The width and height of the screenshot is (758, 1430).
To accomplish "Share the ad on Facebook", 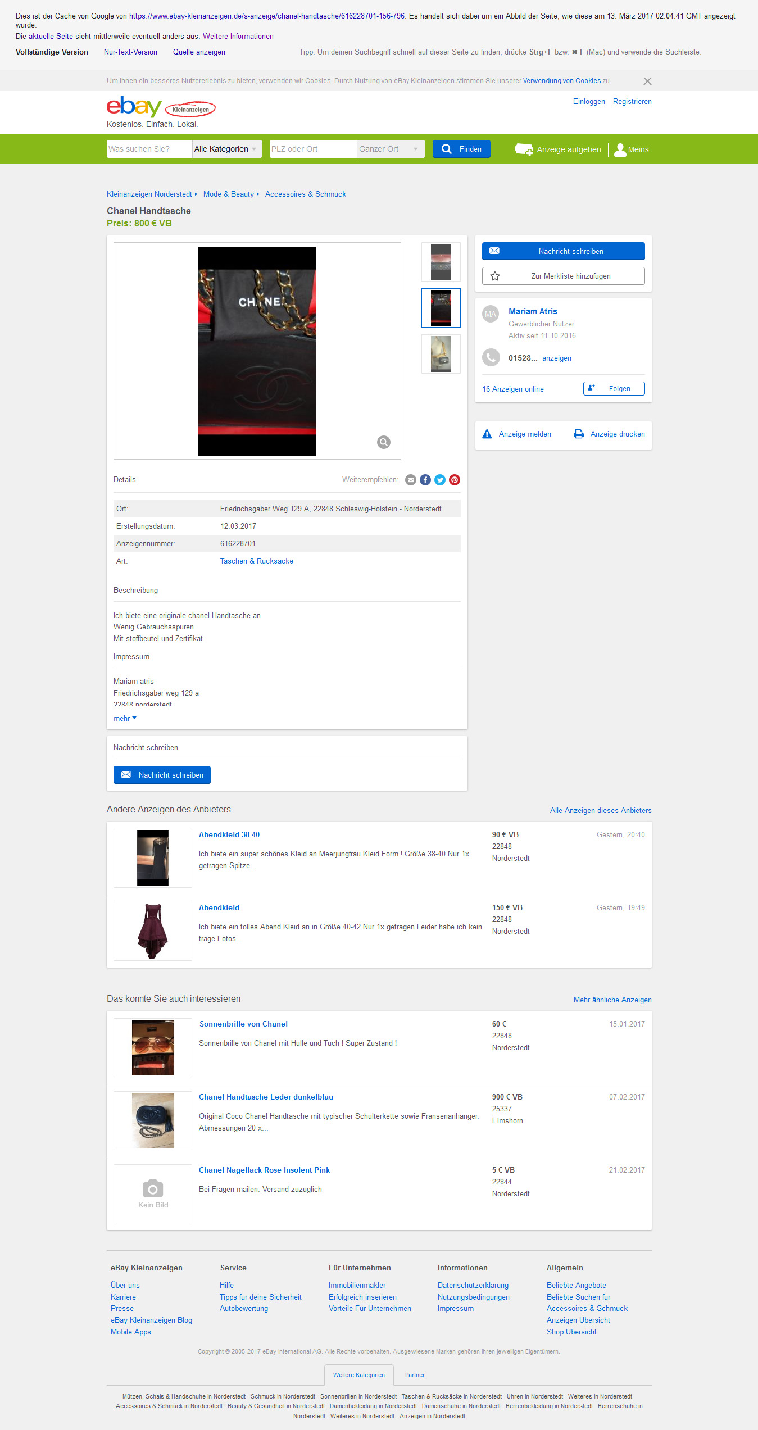I will [x=425, y=480].
